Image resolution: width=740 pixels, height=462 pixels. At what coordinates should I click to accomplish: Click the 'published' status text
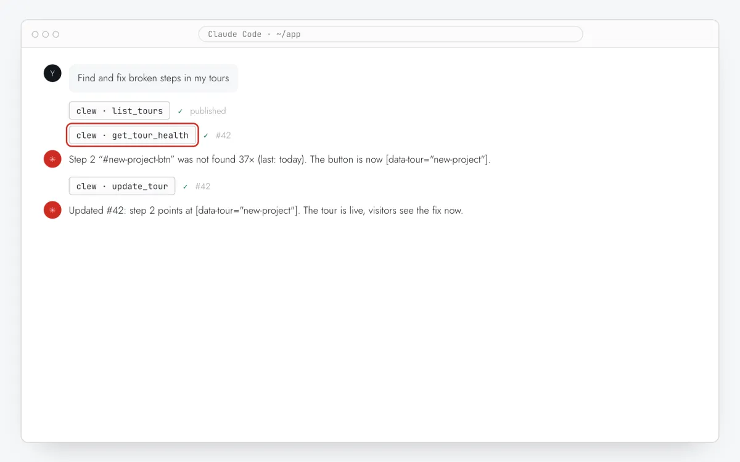pyautogui.click(x=208, y=111)
